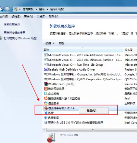Select 控制面板 in the address breadcrumb
The height and width of the screenshot is (143, 137).
pyautogui.click(x=28, y=9)
